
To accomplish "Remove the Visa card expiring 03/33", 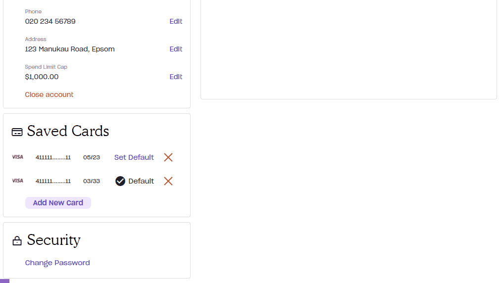I will (168, 182).
